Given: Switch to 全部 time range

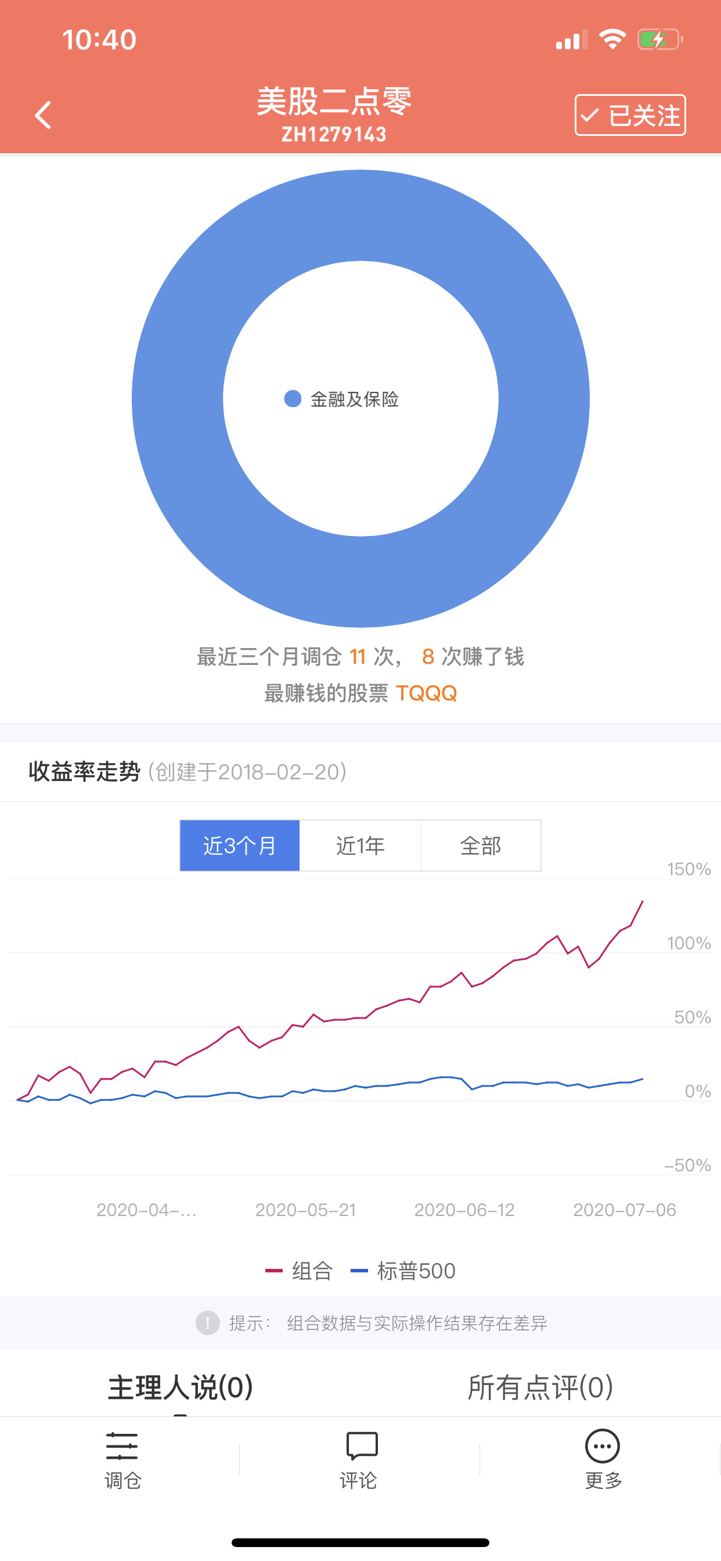Looking at the screenshot, I should (481, 846).
